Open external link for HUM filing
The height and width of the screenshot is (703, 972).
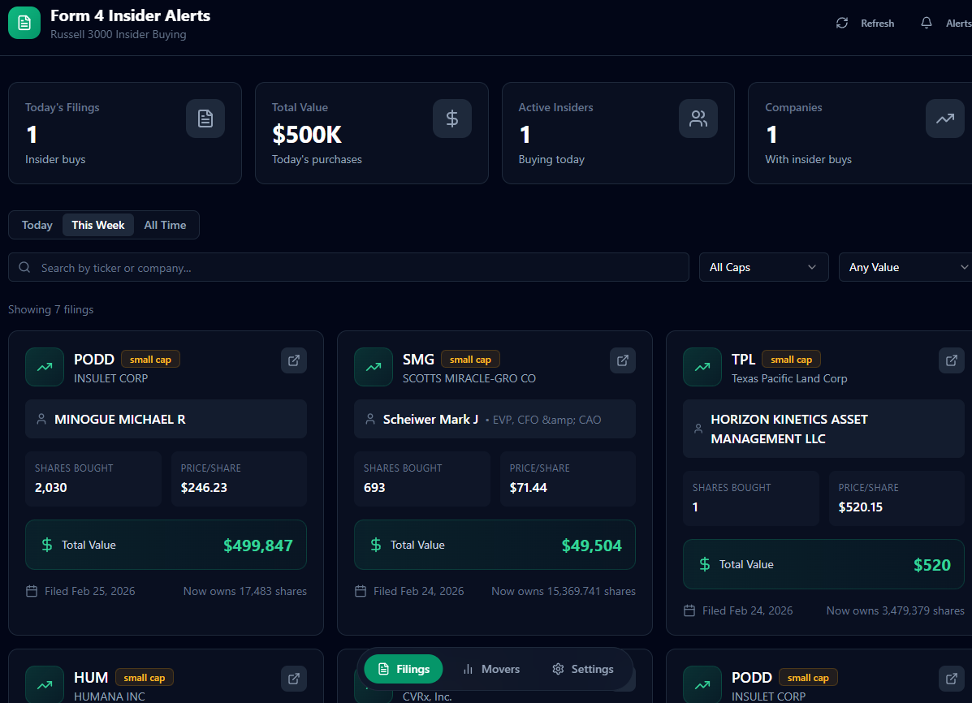[x=294, y=678]
